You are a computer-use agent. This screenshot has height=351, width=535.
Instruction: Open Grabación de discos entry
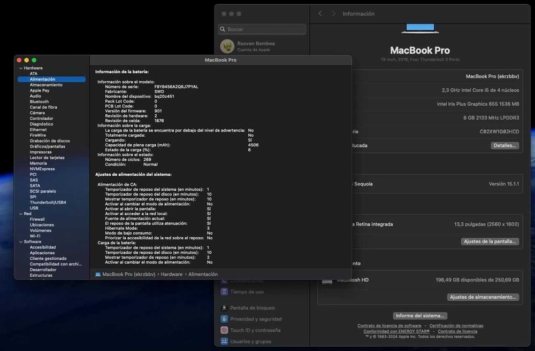pos(50,141)
